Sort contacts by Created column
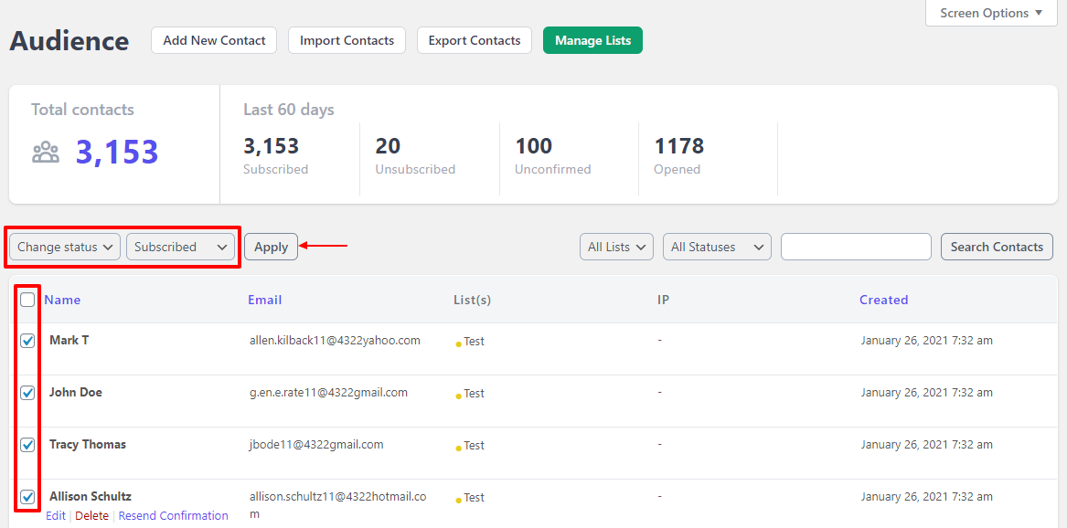The image size is (1067, 528). click(x=883, y=300)
